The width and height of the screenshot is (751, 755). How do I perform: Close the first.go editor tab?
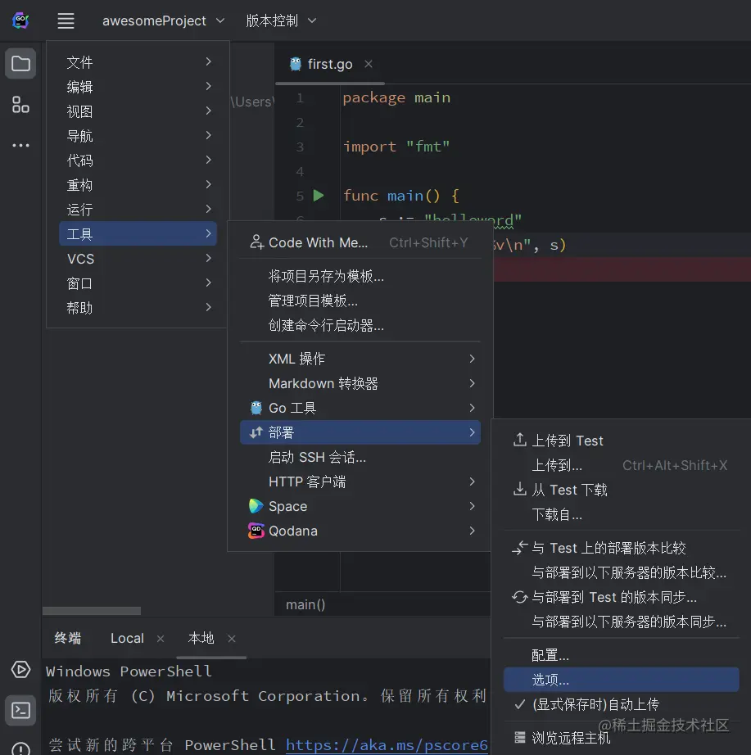click(x=369, y=64)
